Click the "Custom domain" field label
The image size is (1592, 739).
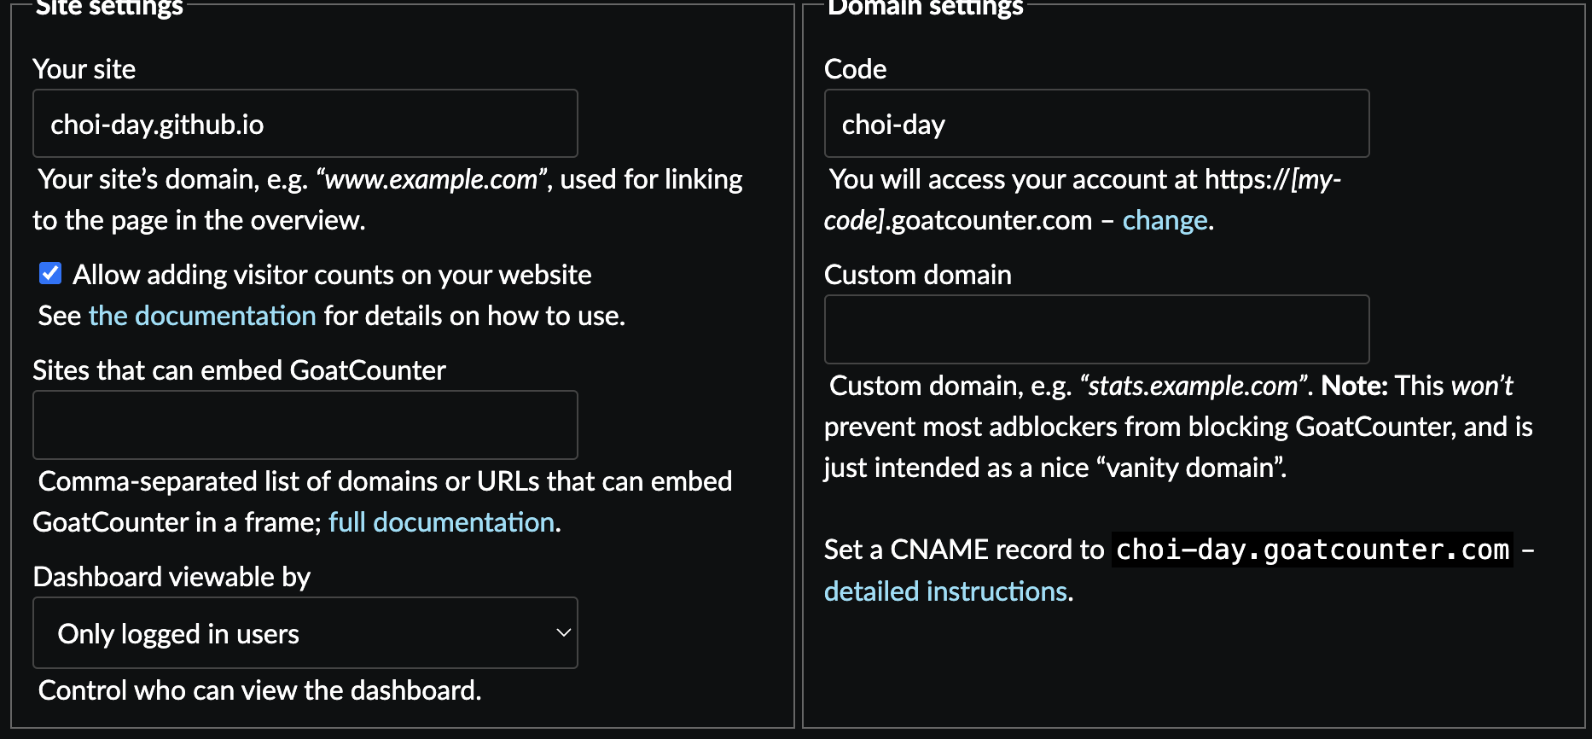[917, 275]
